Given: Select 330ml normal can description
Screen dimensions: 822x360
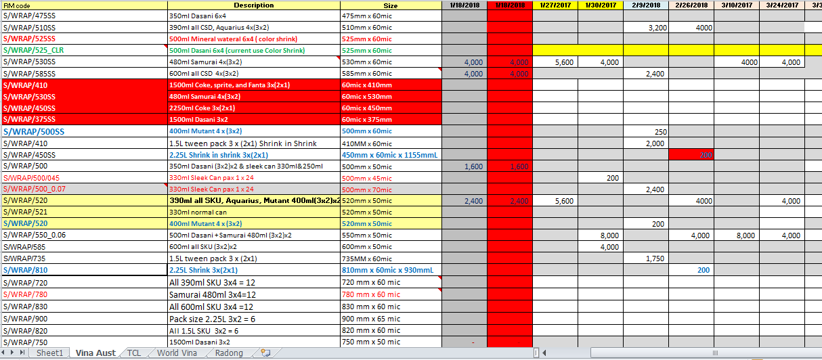Looking at the screenshot, I should (x=254, y=212).
